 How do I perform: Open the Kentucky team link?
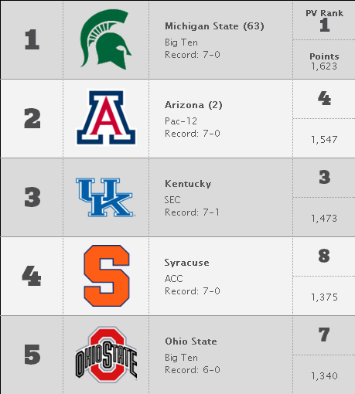(188, 184)
